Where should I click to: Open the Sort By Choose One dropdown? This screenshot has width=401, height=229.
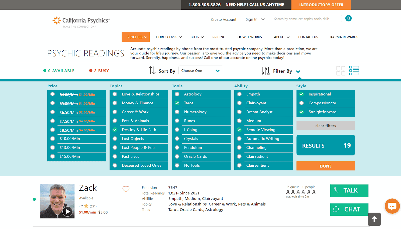point(201,71)
